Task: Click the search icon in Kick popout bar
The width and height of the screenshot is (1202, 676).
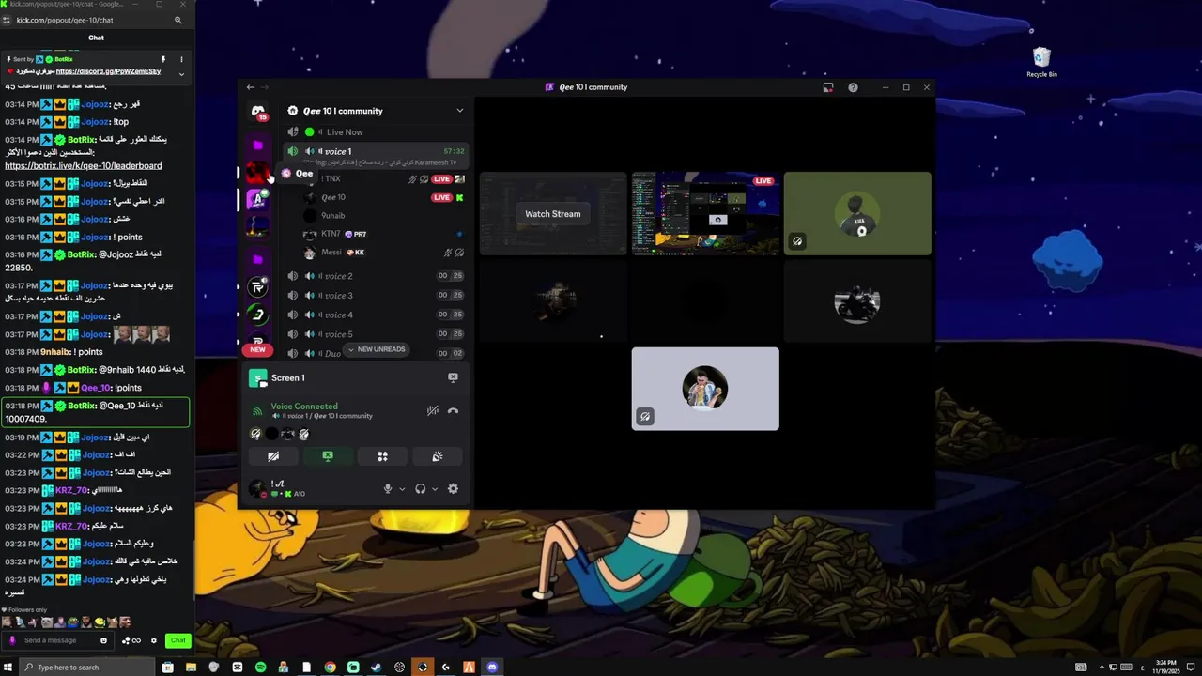Action: (x=178, y=20)
